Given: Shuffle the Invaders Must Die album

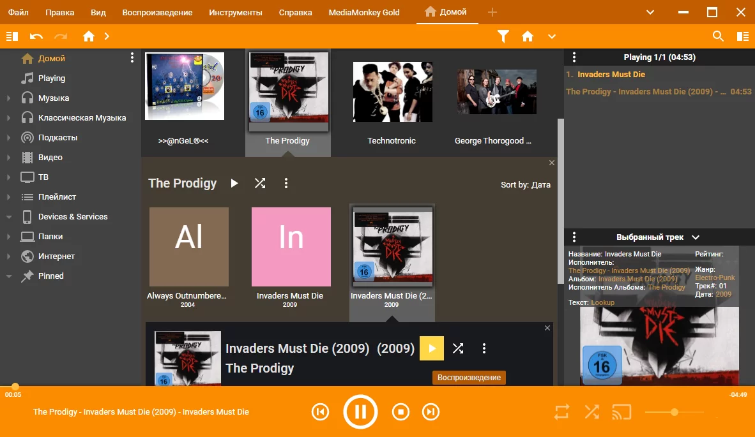Looking at the screenshot, I should [x=458, y=348].
